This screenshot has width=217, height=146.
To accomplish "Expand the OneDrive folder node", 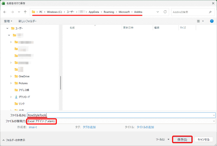I will [x=11, y=76].
